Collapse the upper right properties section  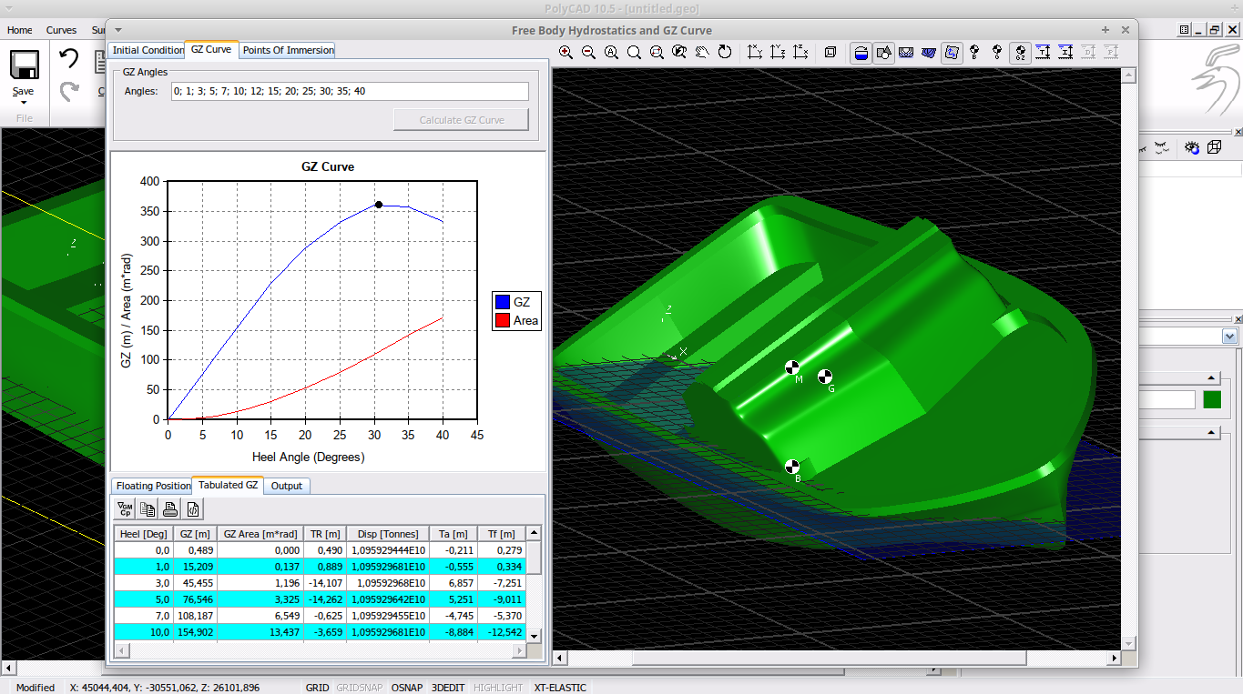[1211, 378]
